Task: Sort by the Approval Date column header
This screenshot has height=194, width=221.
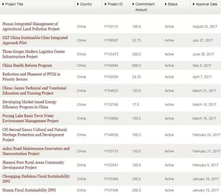Action: [x=205, y=4]
